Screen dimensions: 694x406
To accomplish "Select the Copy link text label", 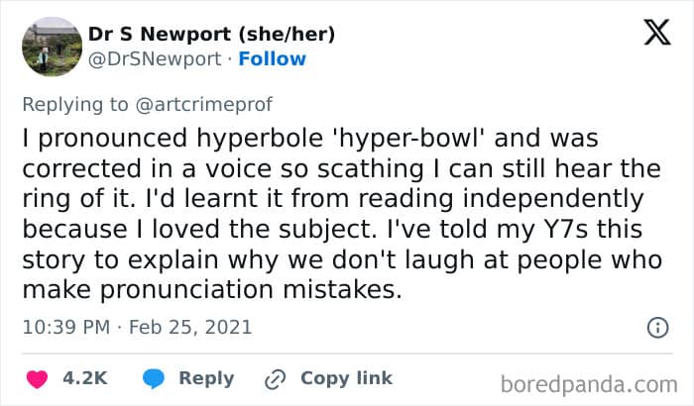I will pyautogui.click(x=346, y=378).
